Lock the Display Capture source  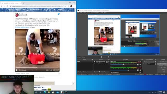[x=109, y=63]
